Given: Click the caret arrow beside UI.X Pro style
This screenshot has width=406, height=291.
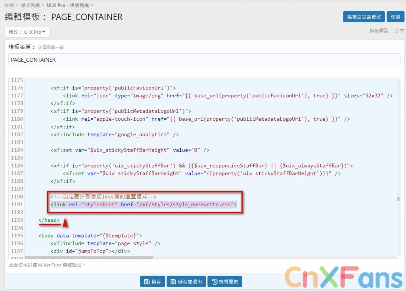Looking at the screenshot, I should tap(44, 32).
